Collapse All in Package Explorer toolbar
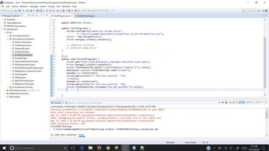 click(29, 16)
